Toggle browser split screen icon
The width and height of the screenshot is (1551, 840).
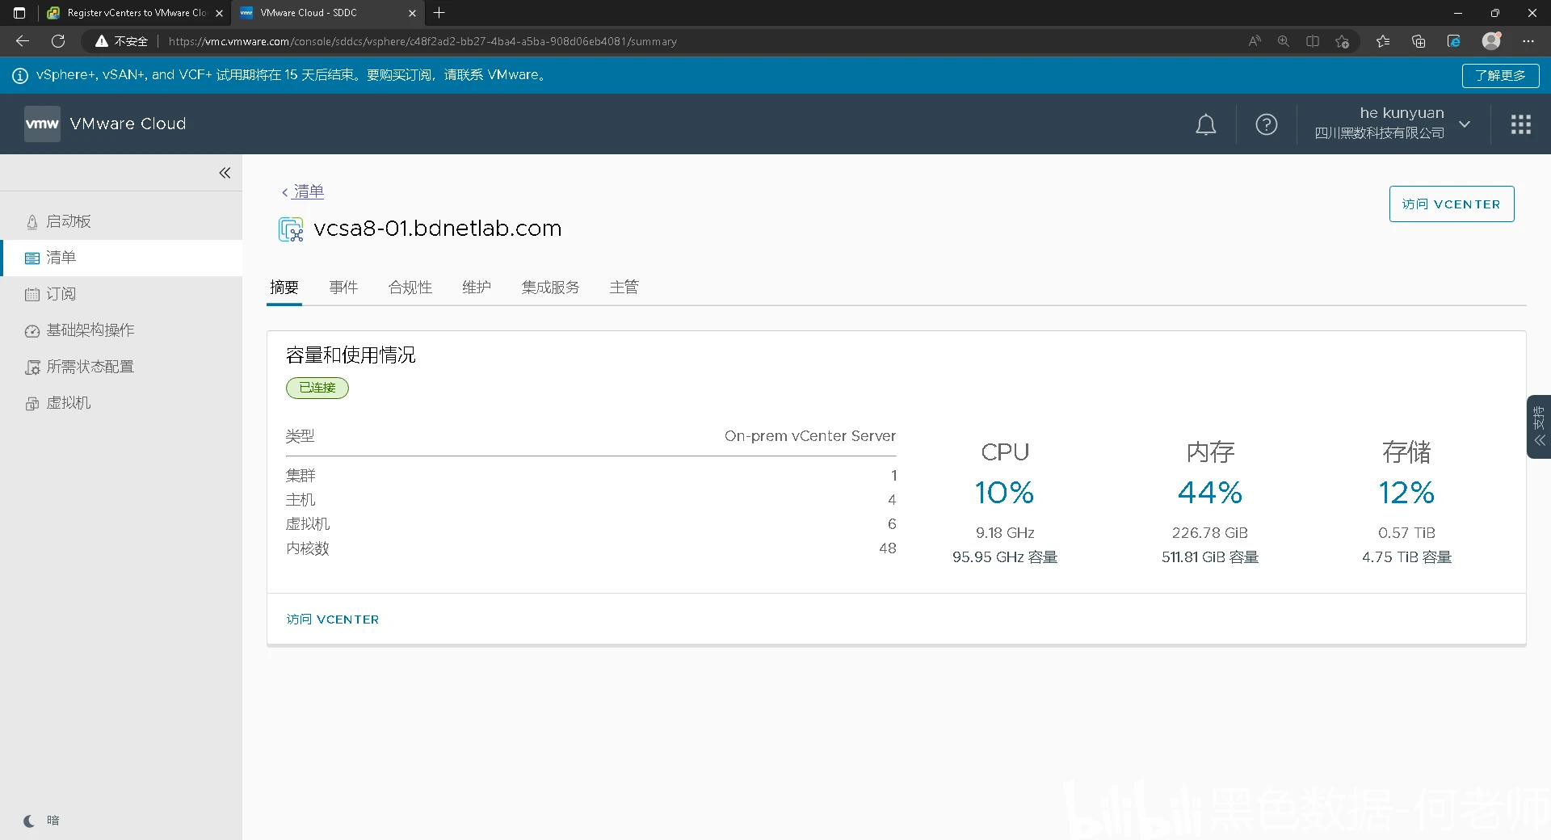pos(1313,41)
